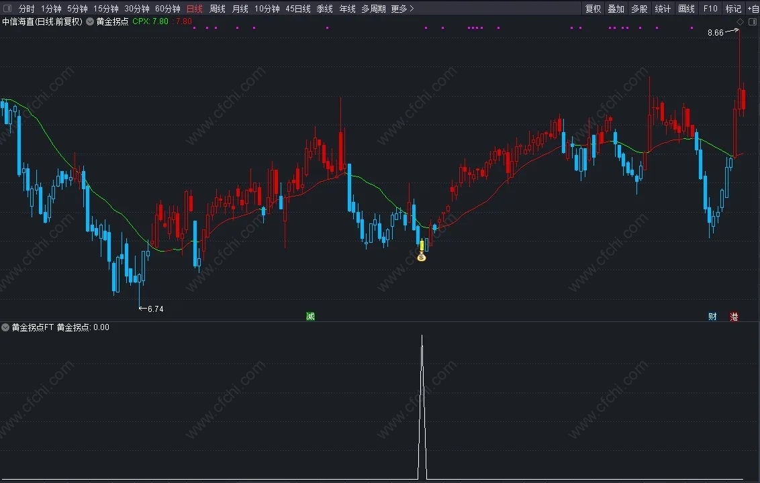Image resolution: width=760 pixels, height=483 pixels.
Task: Select the 60分钟 period tab
Action: click(x=168, y=9)
